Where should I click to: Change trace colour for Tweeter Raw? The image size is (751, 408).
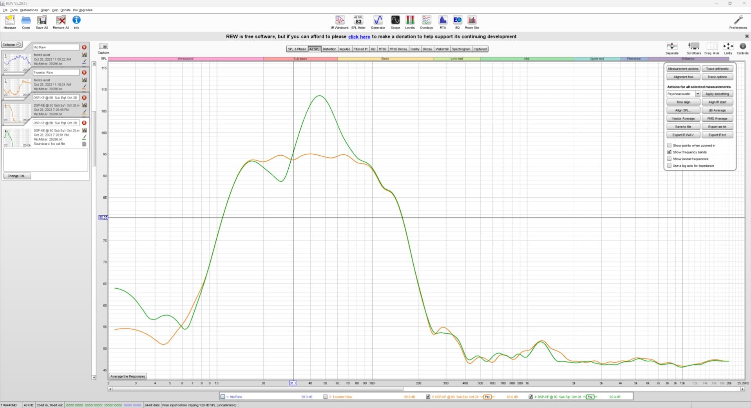click(84, 87)
